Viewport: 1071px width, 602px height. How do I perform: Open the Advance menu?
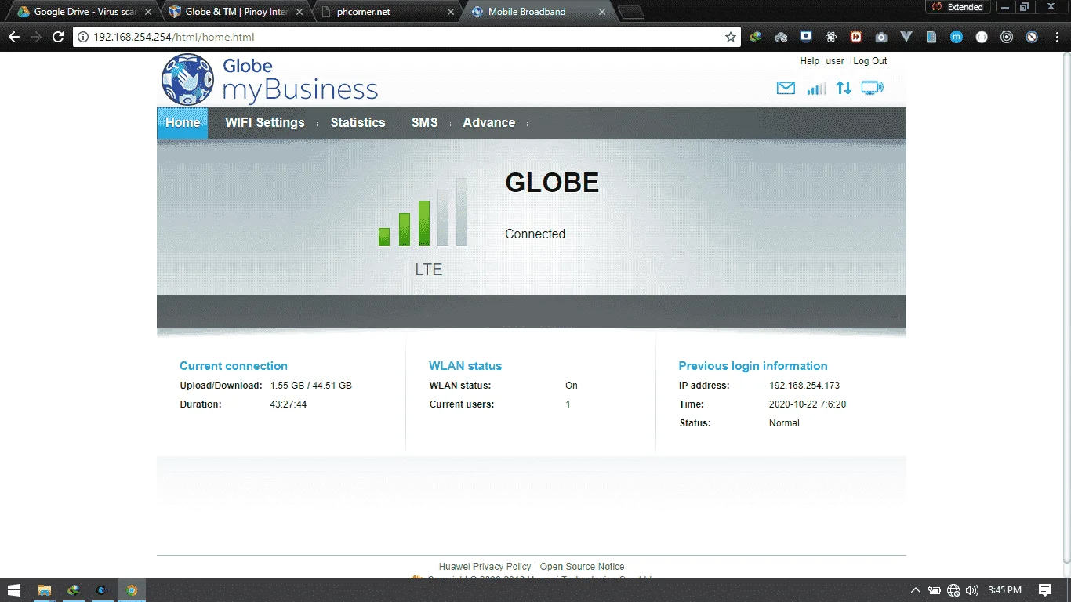pyautogui.click(x=488, y=123)
